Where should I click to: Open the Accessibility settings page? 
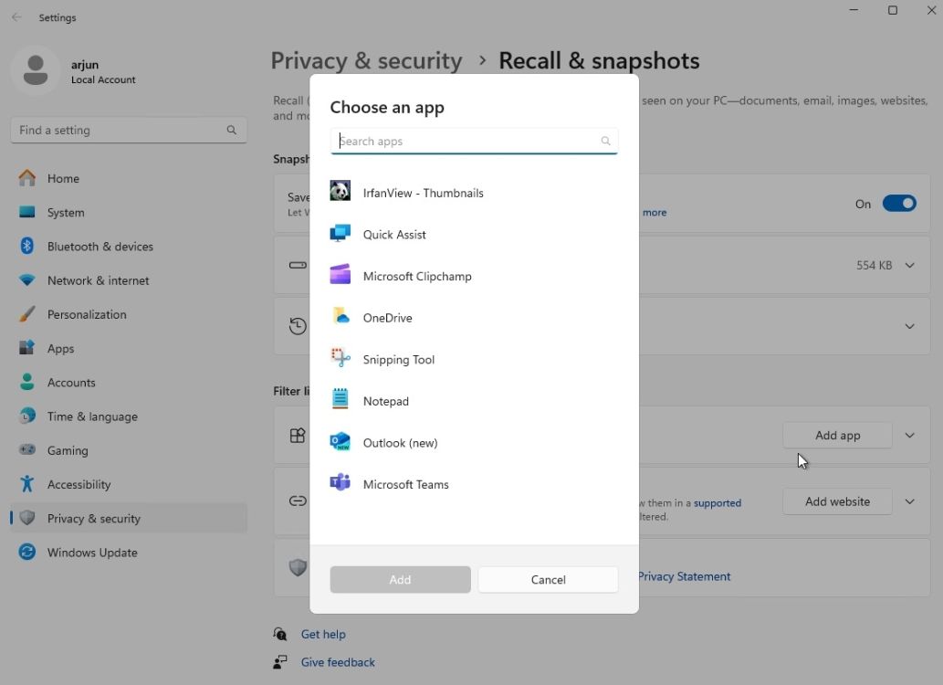(129, 485)
